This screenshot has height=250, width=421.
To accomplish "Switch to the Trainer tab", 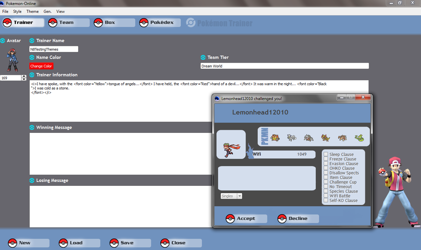I will tap(23, 23).
